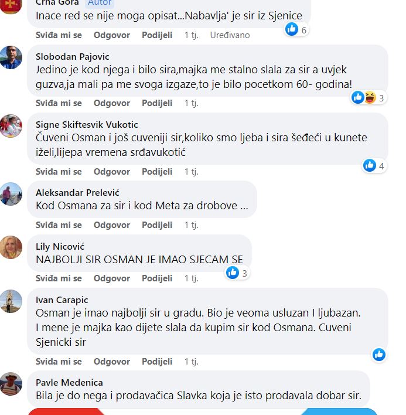Click Pavle Medenica's profile picture
This screenshot has height=415, width=406.
point(11,384)
